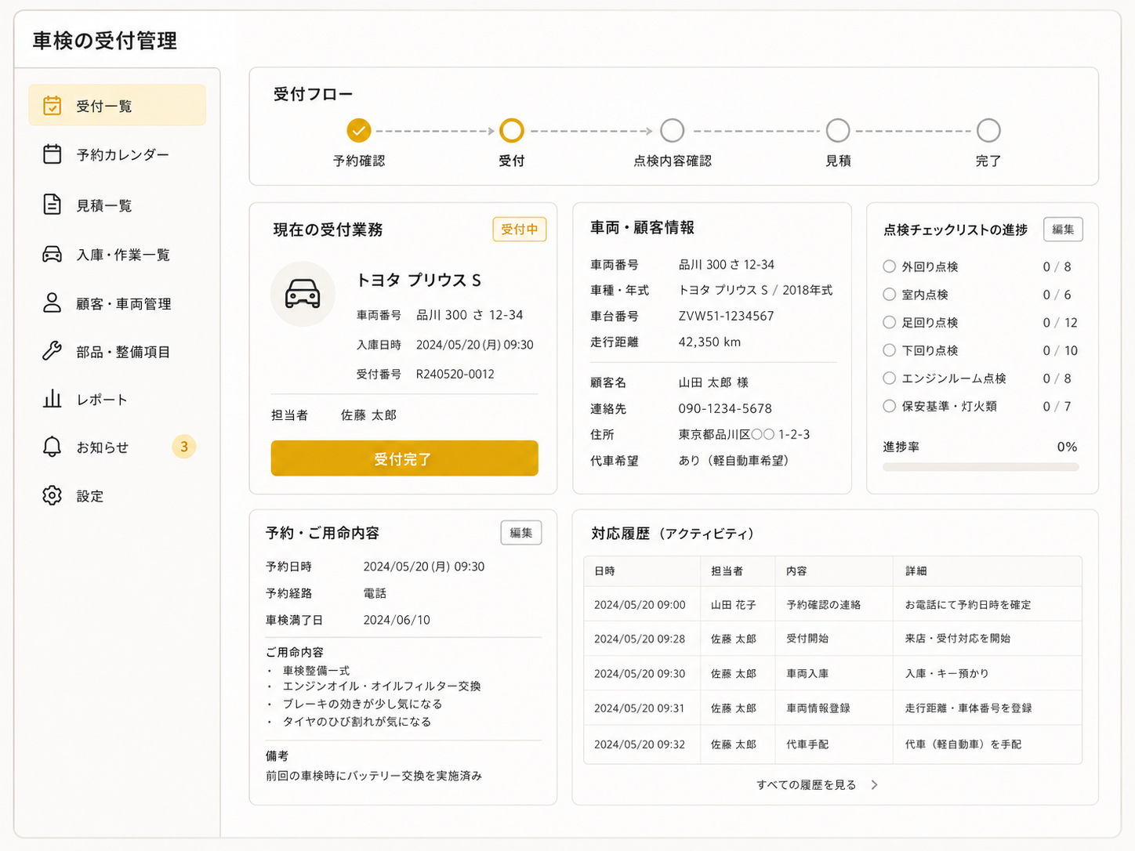
Task: Click the お知らせ bell icon
Action: tap(52, 447)
